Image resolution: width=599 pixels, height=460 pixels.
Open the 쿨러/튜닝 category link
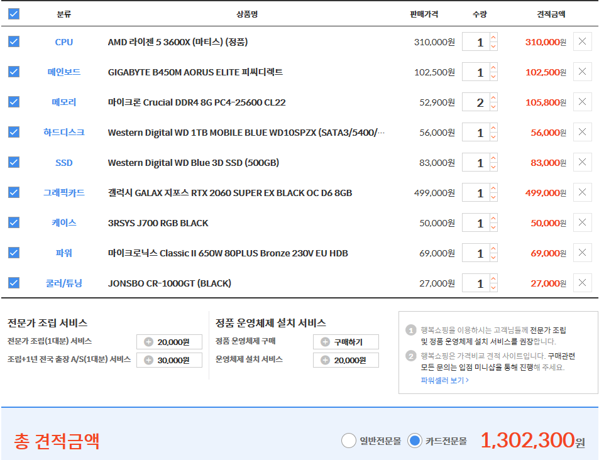click(x=63, y=283)
